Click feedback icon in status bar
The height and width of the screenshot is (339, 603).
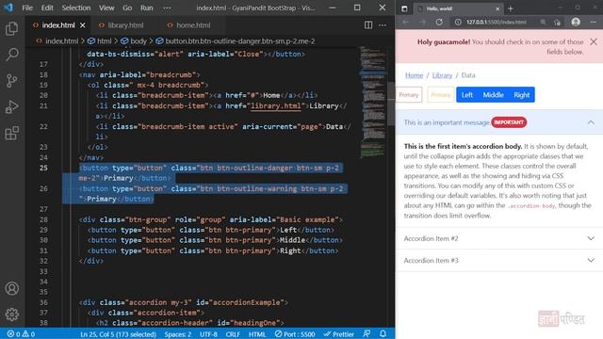click(367, 333)
